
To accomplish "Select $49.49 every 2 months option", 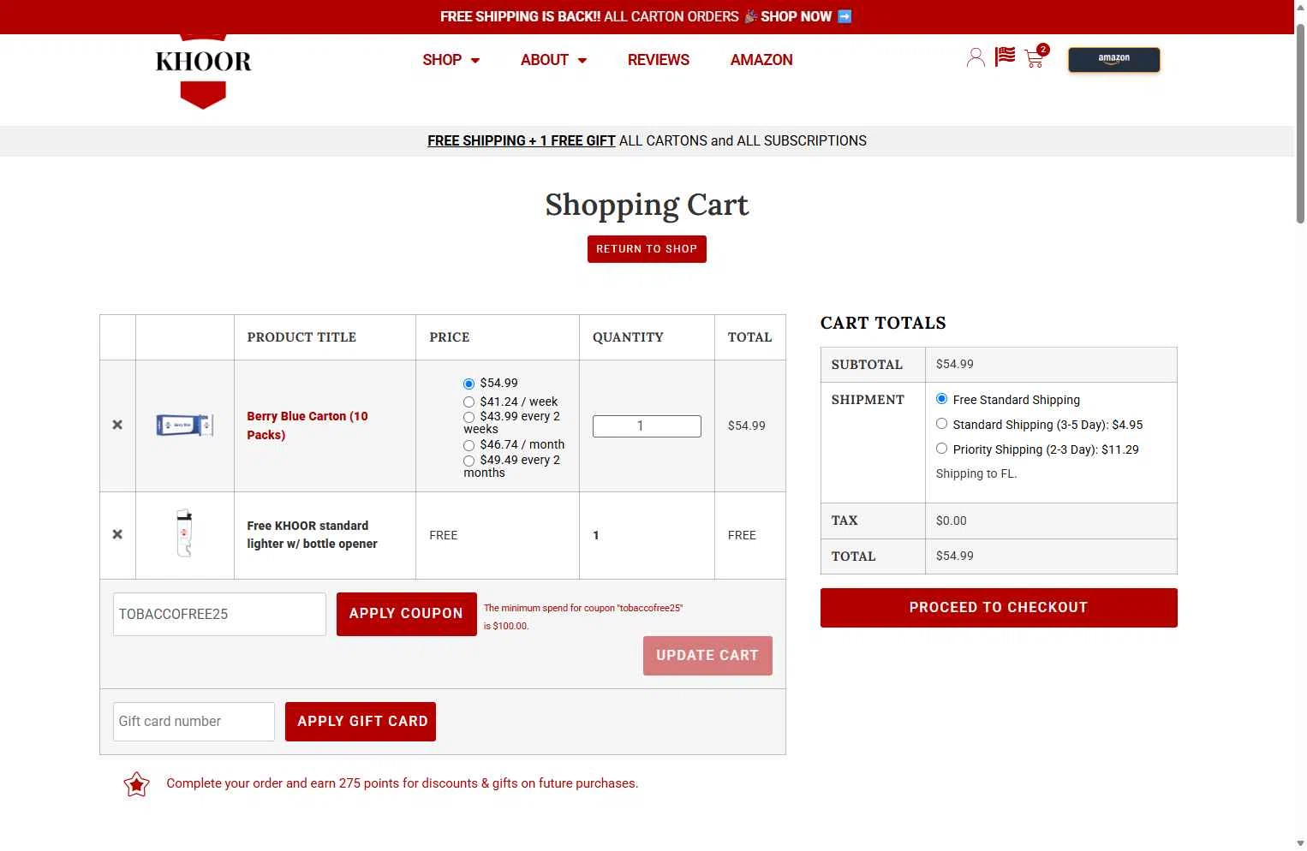I will pos(468,461).
